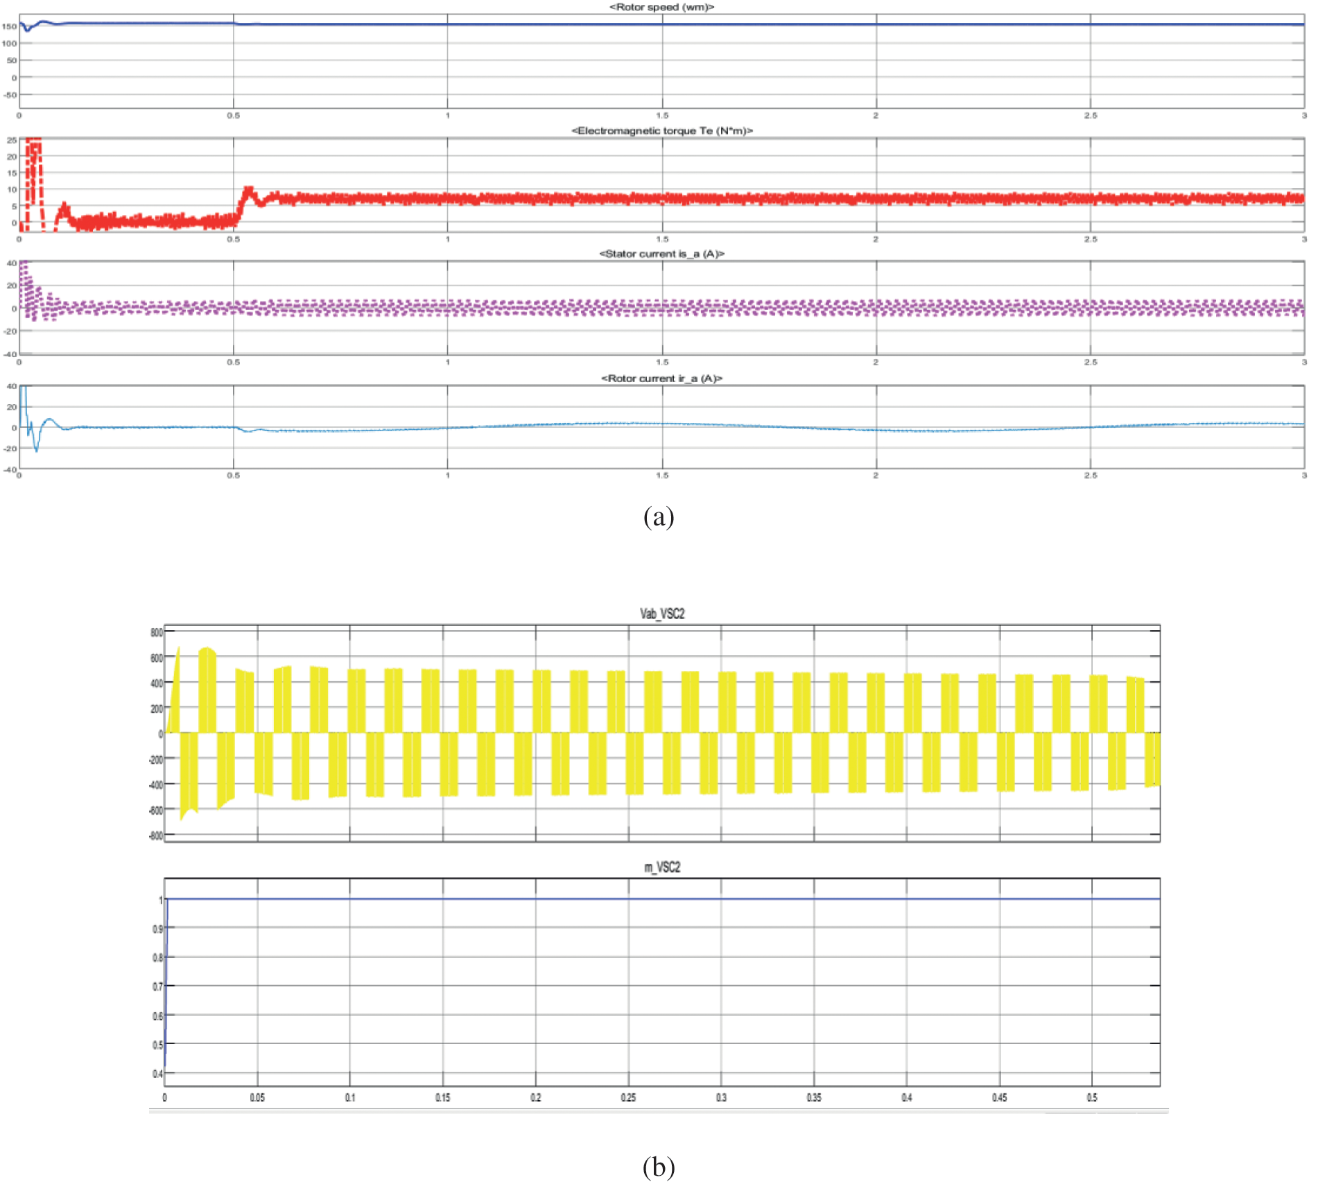
Task: Click the Vab_VSC2 plot title
Action: [661, 614]
